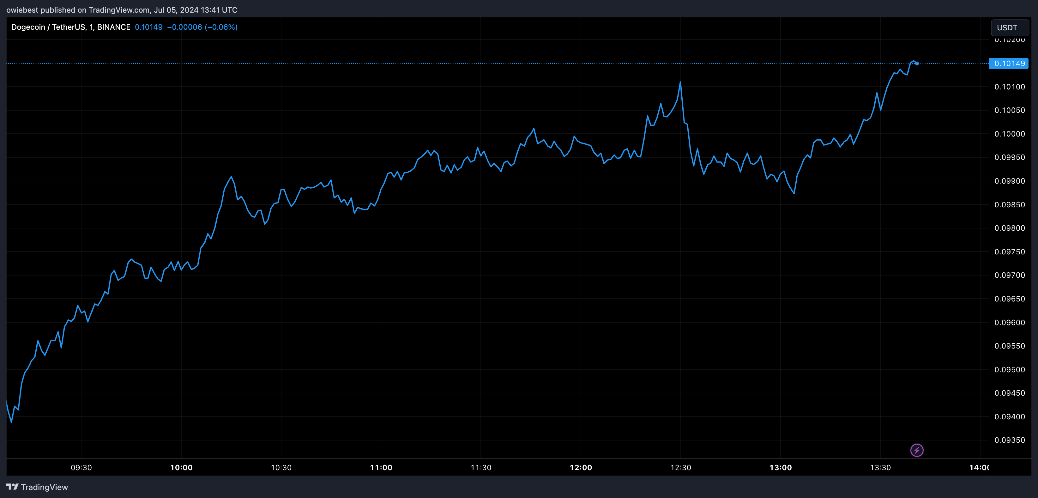Click the 0.09600 price axis label
The image size is (1038, 498).
1009,323
